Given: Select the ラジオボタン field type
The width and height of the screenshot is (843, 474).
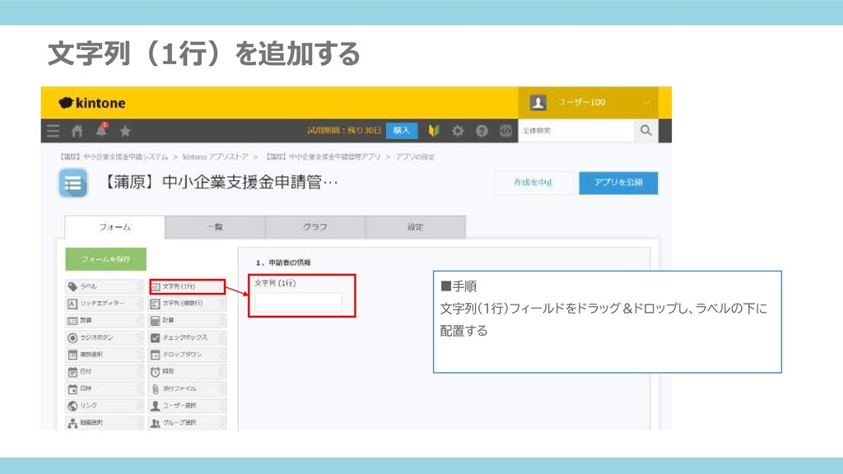Looking at the screenshot, I should pos(105,338).
